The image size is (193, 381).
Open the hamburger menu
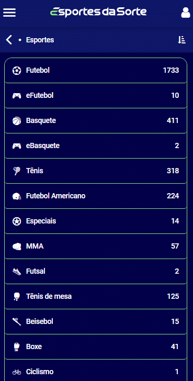pyautogui.click(x=9, y=13)
